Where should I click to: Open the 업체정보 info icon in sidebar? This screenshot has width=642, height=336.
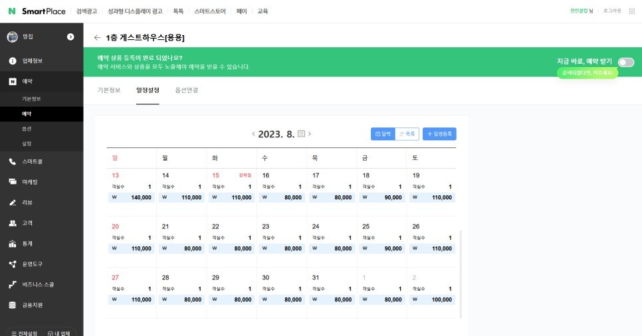click(13, 60)
